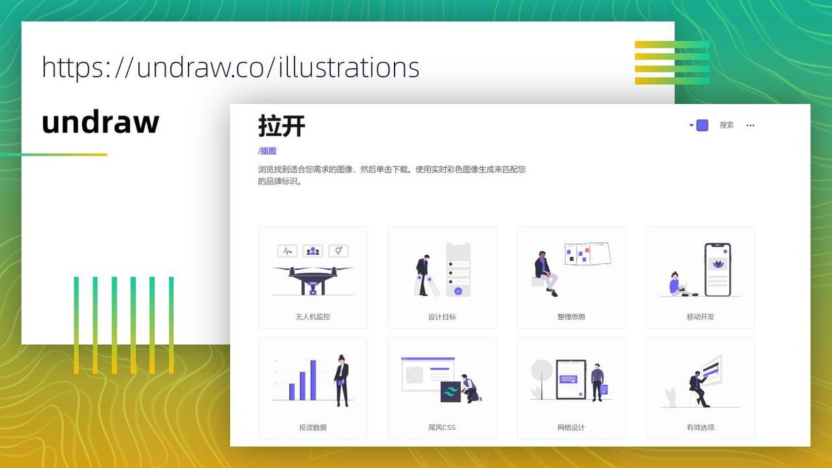832x468 pixels.
Task: Click the 浏览找到适合您需求的图像 description paragraph
Action: (392, 175)
